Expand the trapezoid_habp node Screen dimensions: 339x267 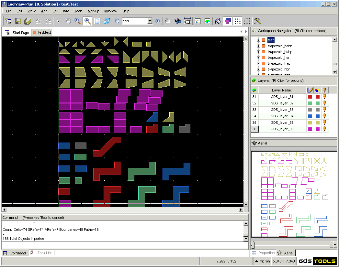[258, 52]
